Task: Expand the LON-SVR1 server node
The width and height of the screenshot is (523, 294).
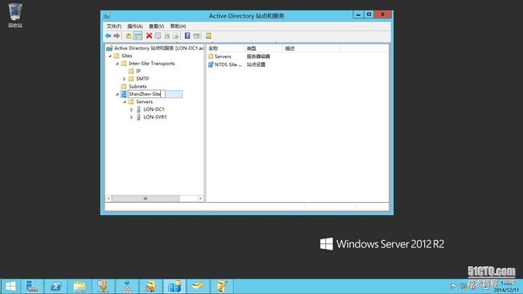Action: pos(131,118)
